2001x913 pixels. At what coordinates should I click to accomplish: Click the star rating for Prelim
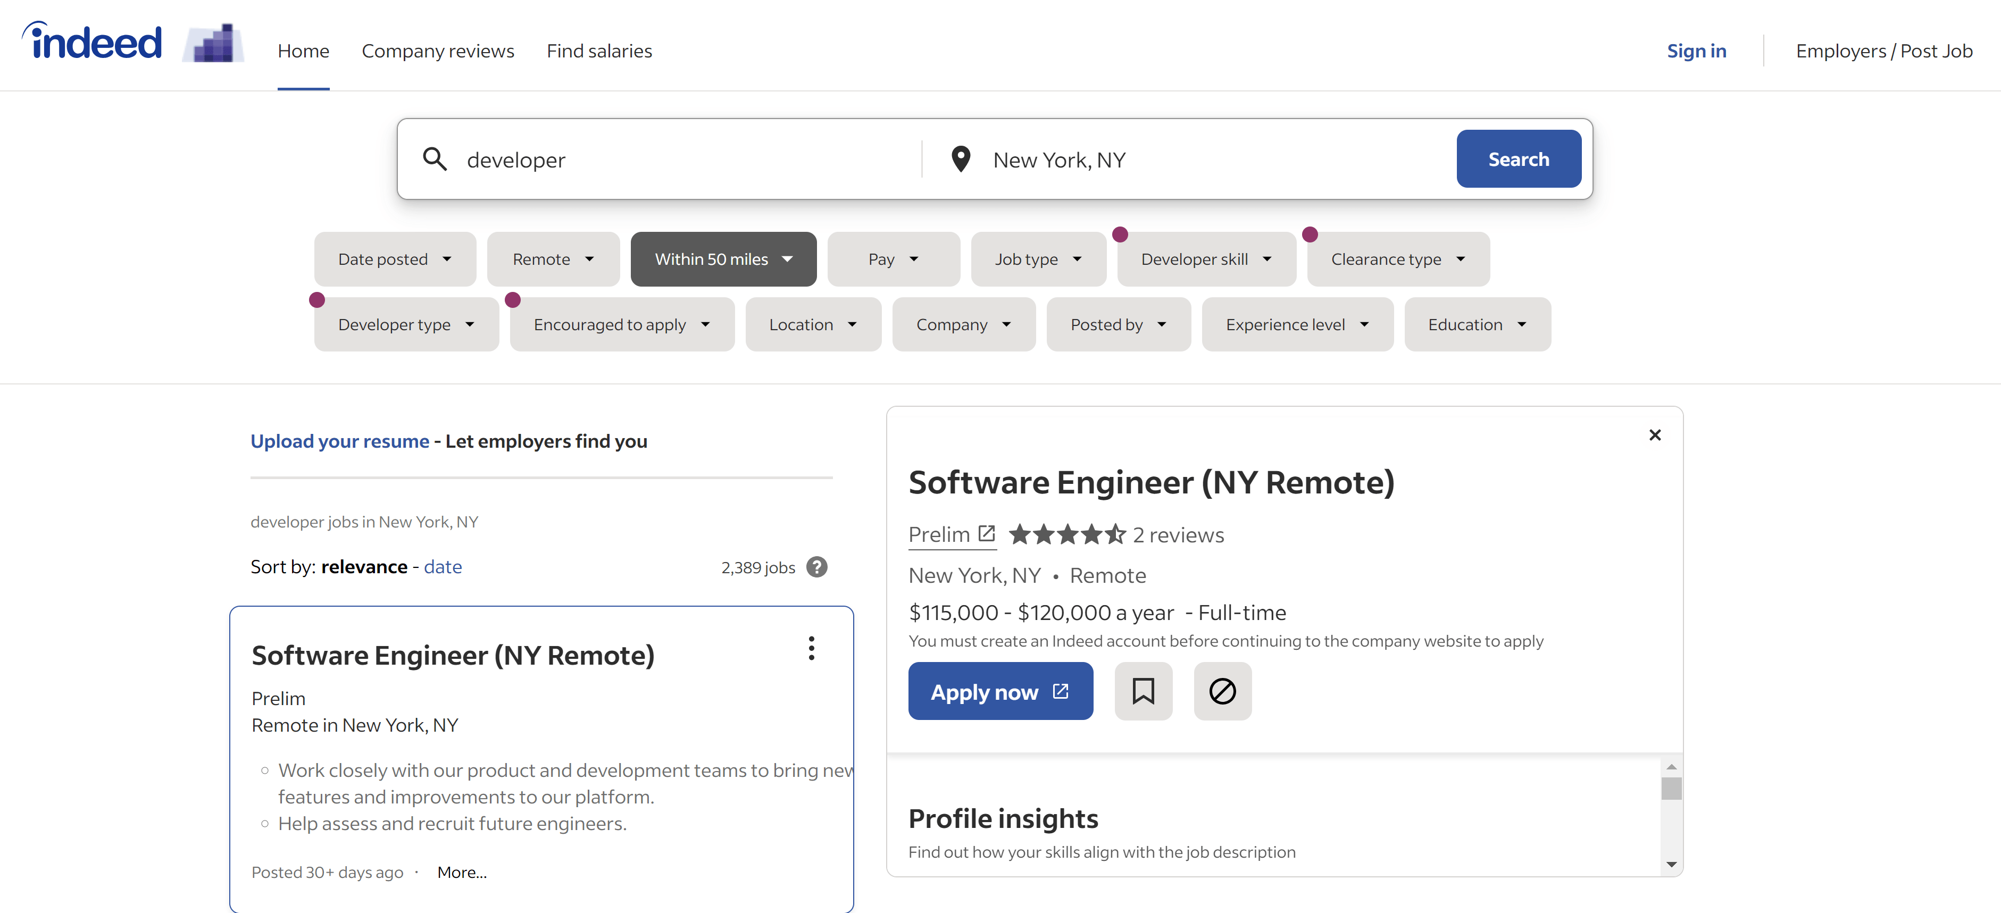click(x=1066, y=534)
